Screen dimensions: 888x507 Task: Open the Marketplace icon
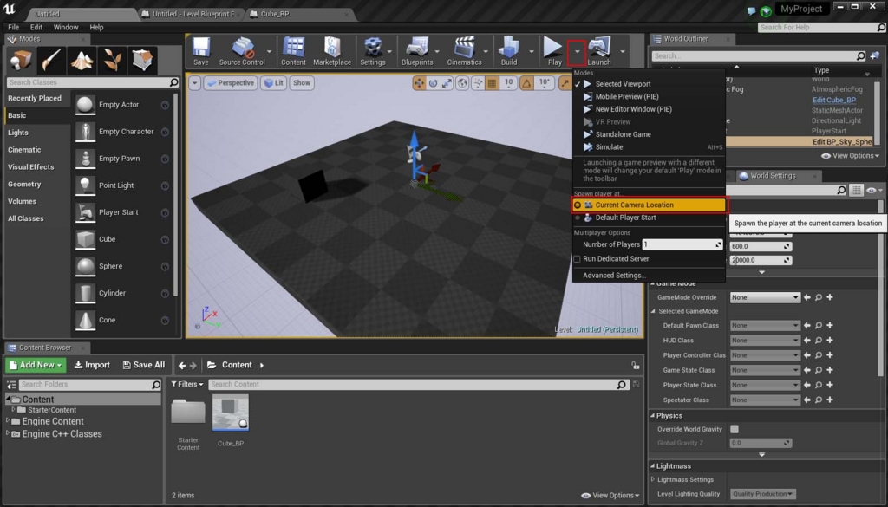[332, 51]
